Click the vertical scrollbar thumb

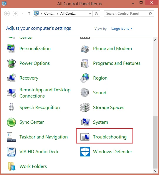pos(155,143)
